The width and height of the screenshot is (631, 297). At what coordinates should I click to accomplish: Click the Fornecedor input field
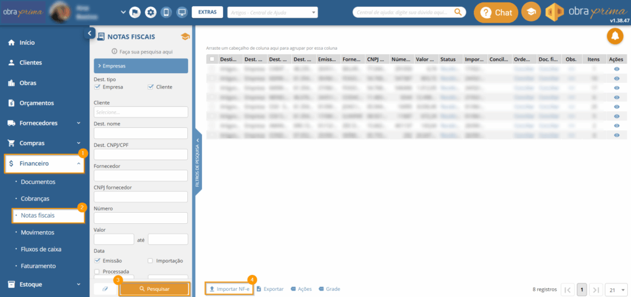[x=140, y=176]
